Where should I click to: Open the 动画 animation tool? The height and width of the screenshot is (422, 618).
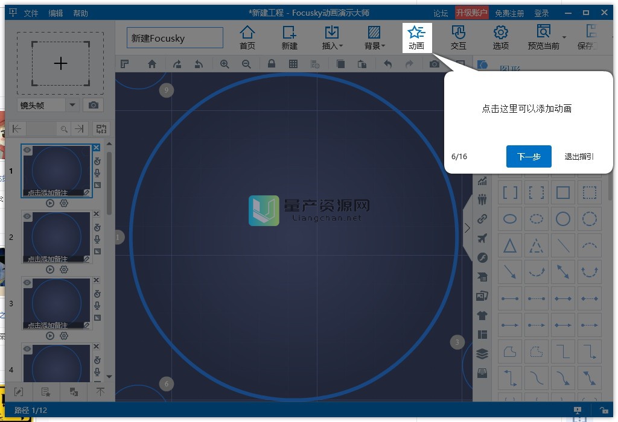[x=416, y=38]
